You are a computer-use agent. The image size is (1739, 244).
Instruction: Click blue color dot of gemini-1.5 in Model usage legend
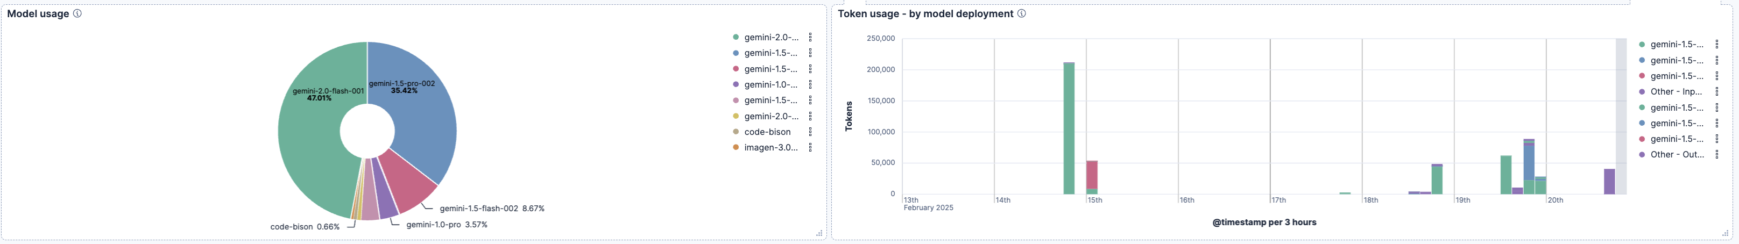point(736,53)
